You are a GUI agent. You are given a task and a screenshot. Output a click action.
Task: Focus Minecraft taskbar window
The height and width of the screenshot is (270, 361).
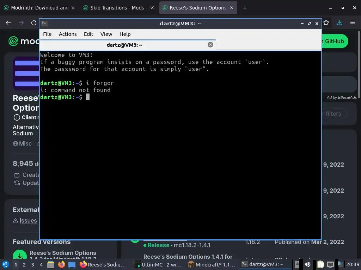212,264
